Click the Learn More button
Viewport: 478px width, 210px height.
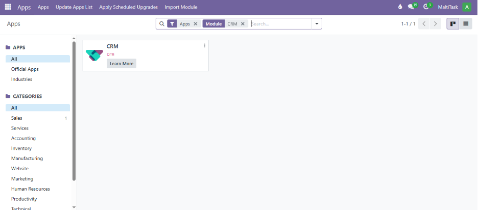pyautogui.click(x=122, y=64)
